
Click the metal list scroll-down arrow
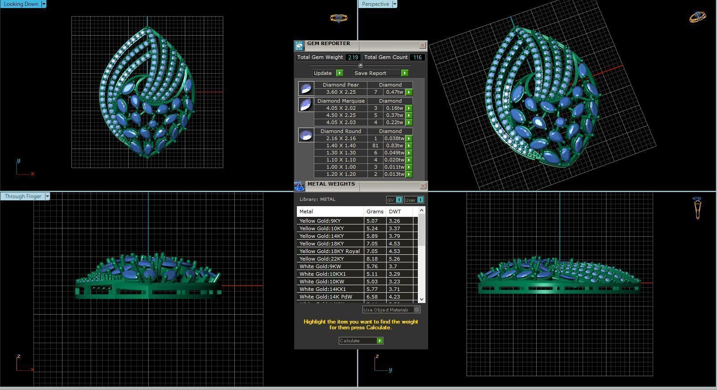point(422,299)
